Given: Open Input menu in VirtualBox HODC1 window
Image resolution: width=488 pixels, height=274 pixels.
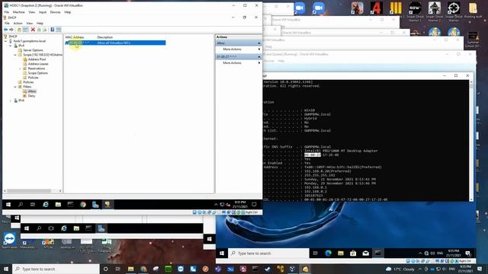Looking at the screenshot, I should click(43, 12).
